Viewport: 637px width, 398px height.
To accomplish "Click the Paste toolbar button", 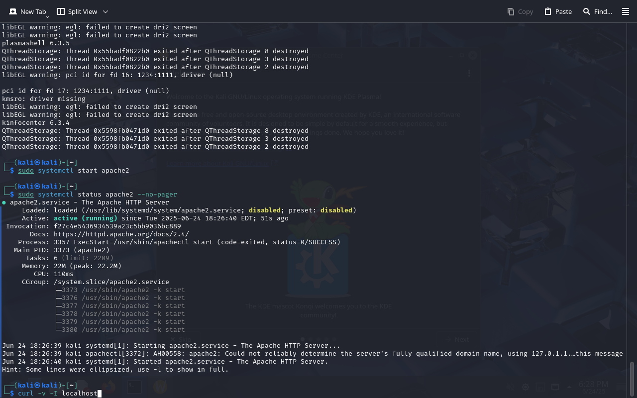I will tap(558, 11).
